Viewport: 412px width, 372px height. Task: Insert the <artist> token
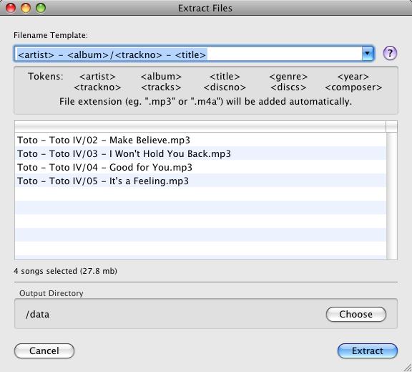pos(97,77)
